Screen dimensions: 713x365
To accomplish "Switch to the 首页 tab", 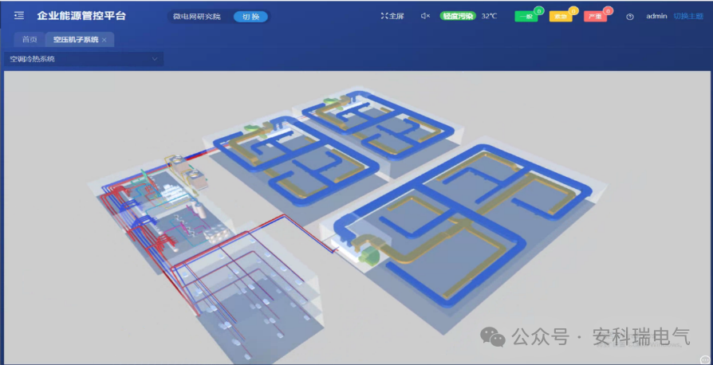I will [30, 40].
